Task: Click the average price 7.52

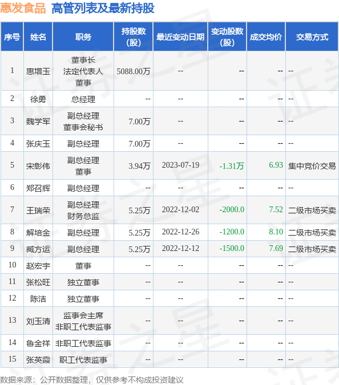Action: 276,209
